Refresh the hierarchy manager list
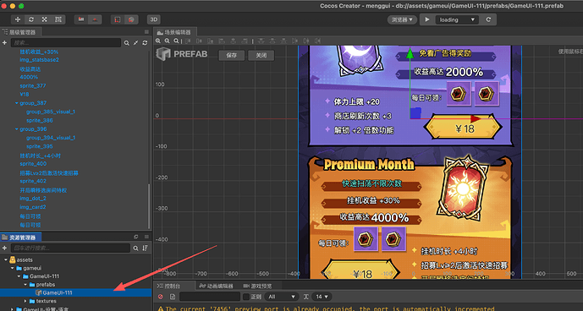Viewport: 583px width, 311px height. pos(145,43)
